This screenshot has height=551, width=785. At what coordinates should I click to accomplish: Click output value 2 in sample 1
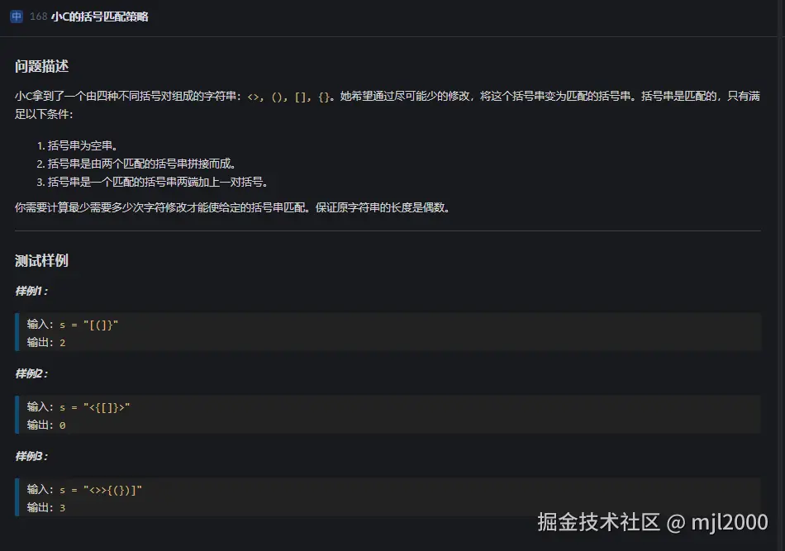[x=62, y=343]
